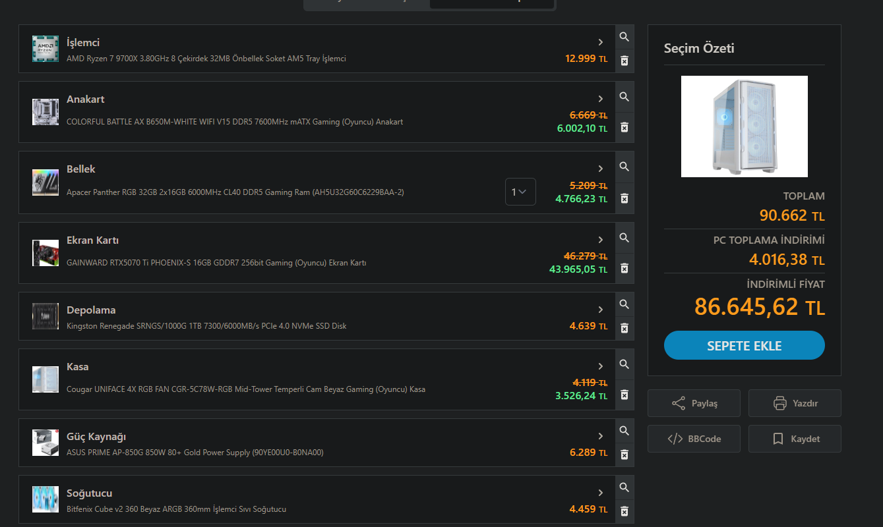Open the Anakart product thumbnail
883x527 pixels.
(x=46, y=112)
